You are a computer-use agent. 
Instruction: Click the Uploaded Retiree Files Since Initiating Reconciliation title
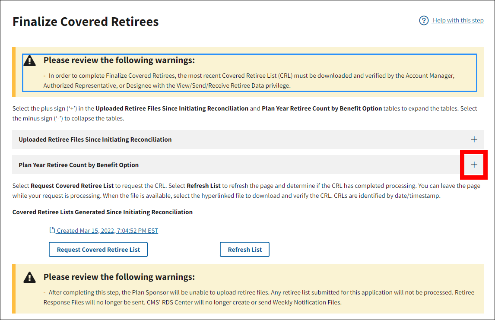[x=95, y=139]
